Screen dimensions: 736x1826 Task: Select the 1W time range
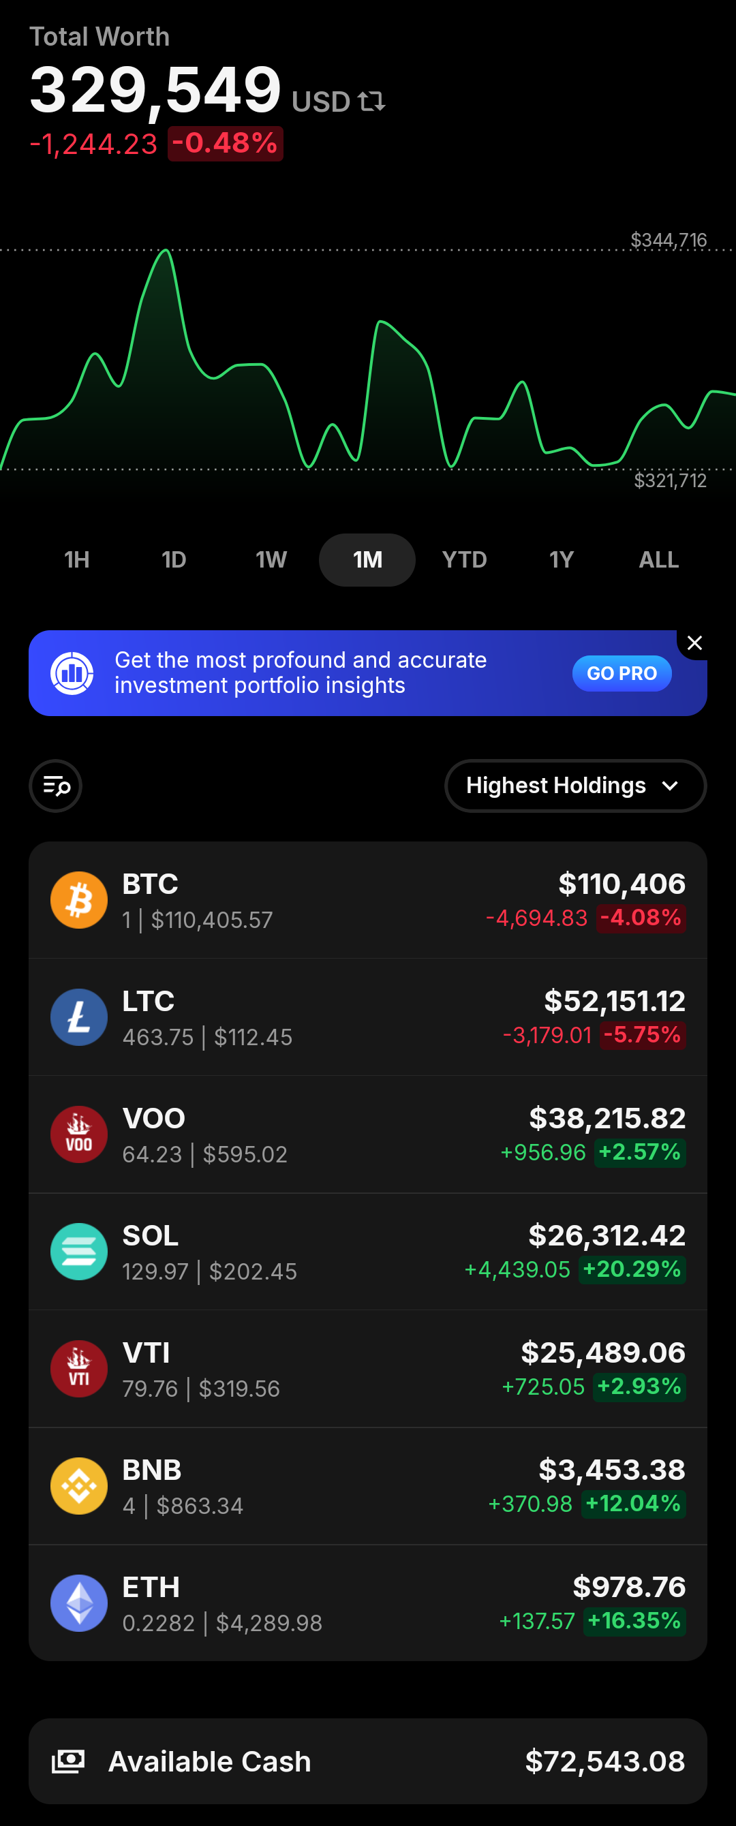[271, 559]
